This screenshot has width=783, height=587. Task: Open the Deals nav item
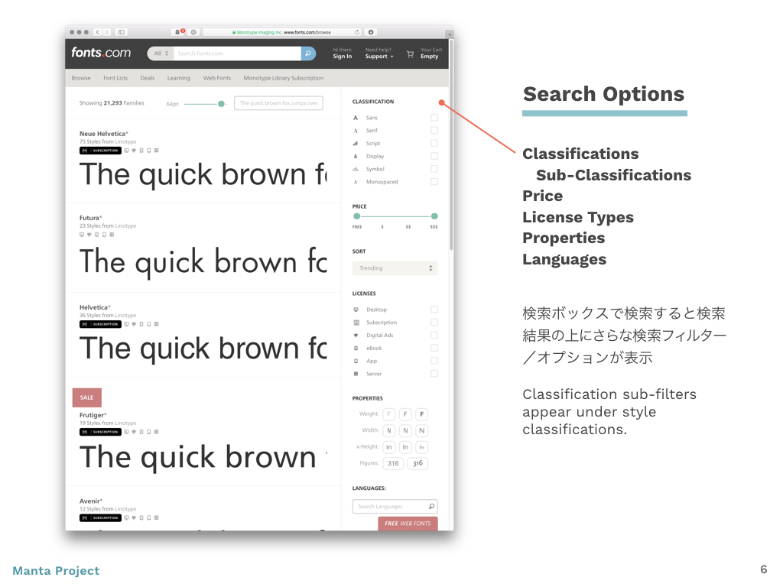pos(148,78)
